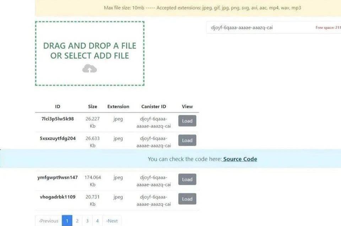Viewport: 341px width, 226px height.
Task: Select pagination page 1
Action: [x=67, y=221]
